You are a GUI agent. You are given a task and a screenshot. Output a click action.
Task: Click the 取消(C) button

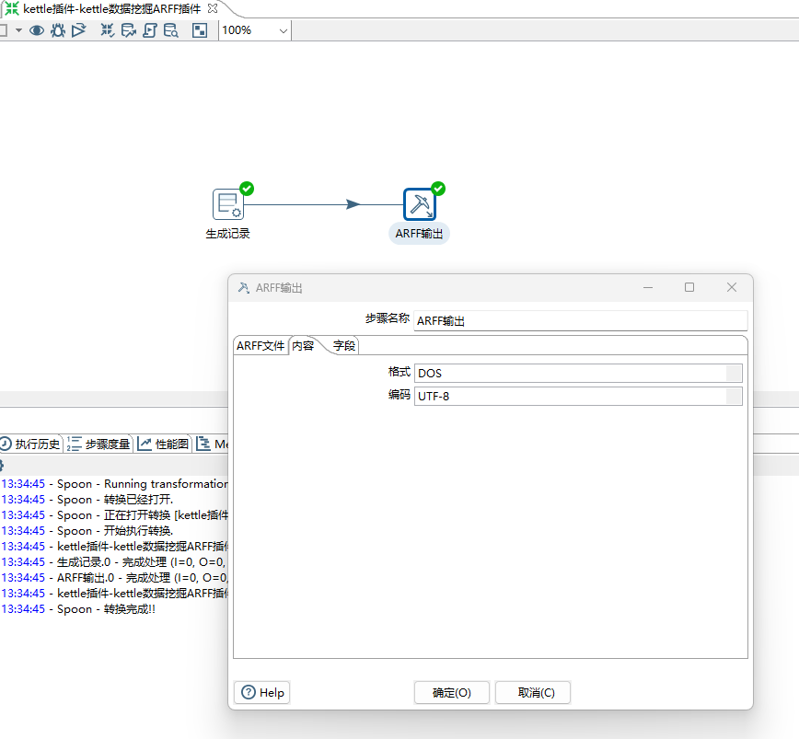(532, 693)
